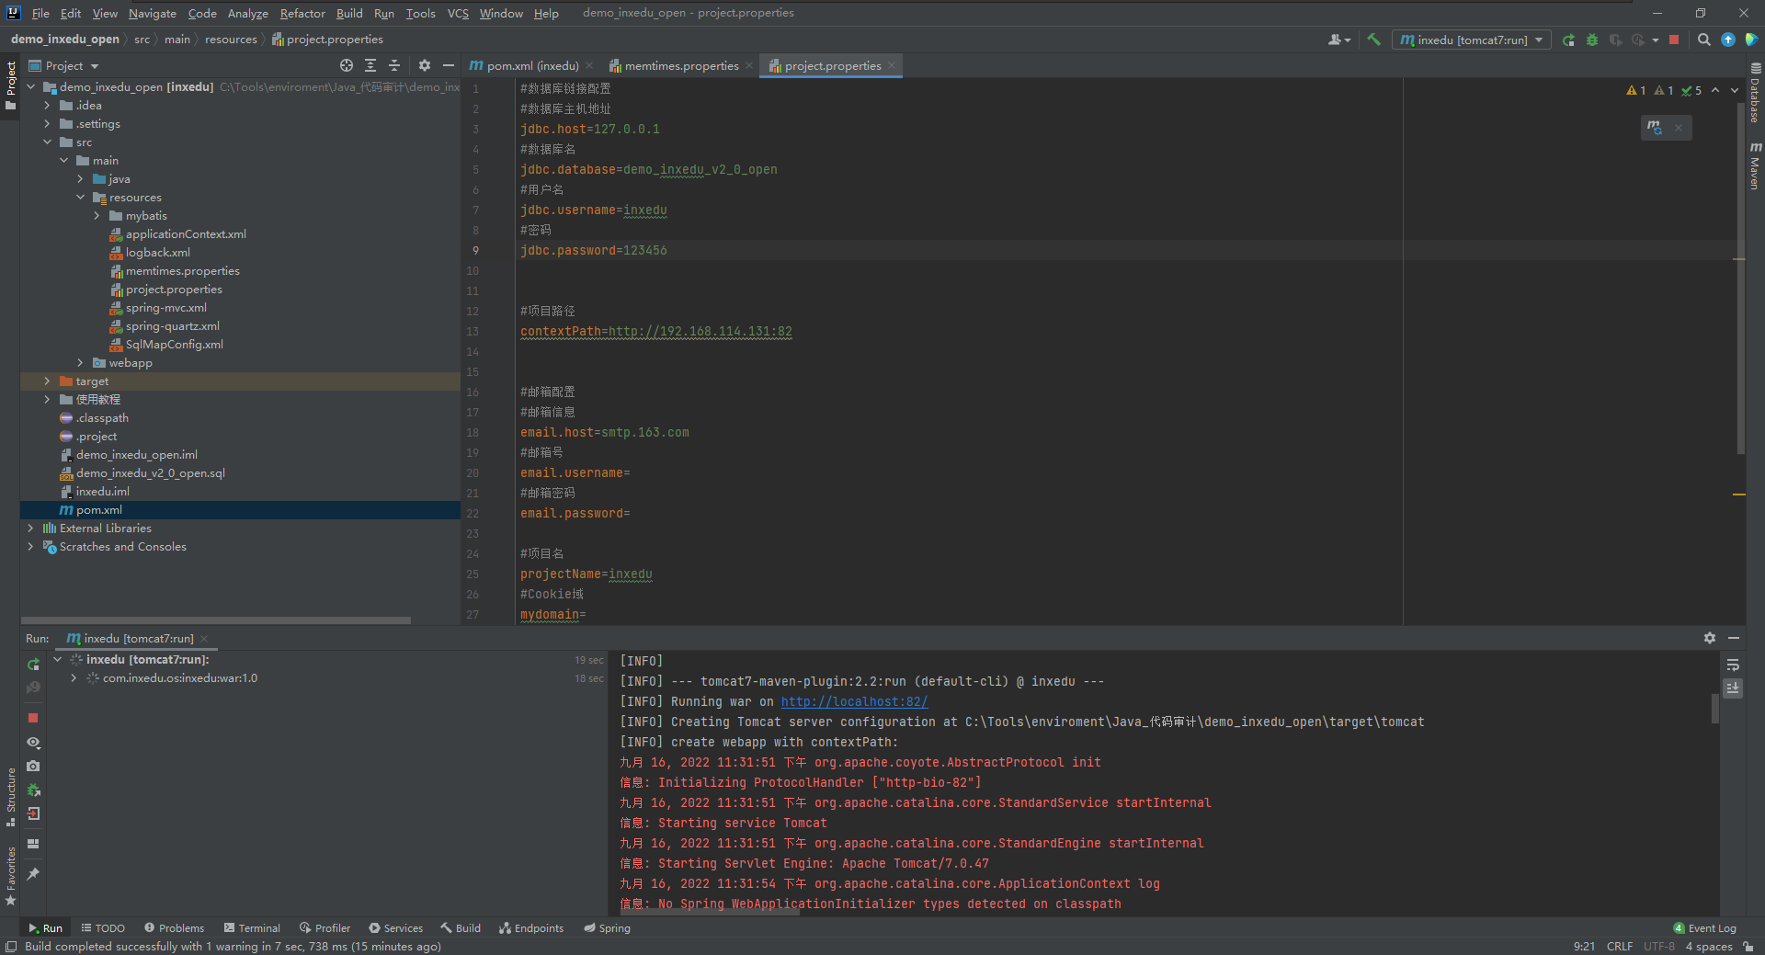
Task: Open the Terminal tool window
Action: (x=252, y=928)
